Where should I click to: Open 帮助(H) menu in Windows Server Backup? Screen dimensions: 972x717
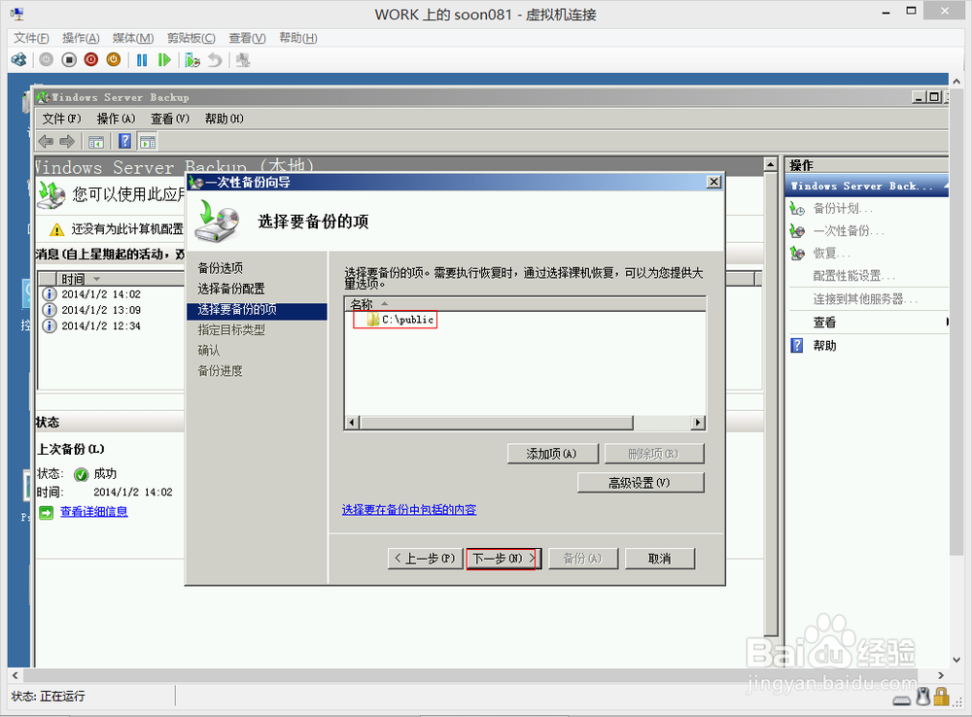click(224, 119)
